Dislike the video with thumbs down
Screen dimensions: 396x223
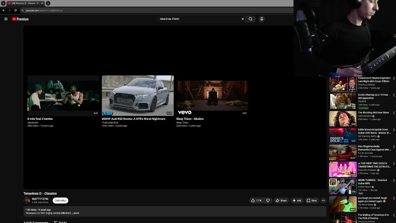point(268,200)
